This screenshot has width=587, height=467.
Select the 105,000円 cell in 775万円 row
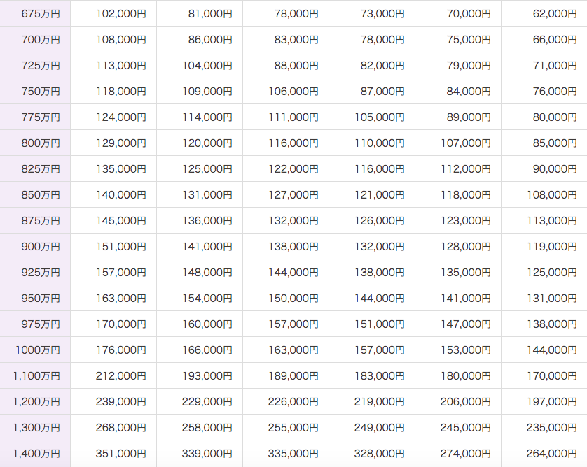(372, 117)
